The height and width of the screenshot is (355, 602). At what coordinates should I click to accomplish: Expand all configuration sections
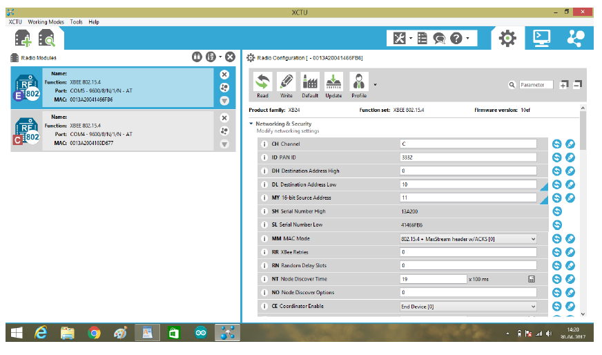click(563, 84)
